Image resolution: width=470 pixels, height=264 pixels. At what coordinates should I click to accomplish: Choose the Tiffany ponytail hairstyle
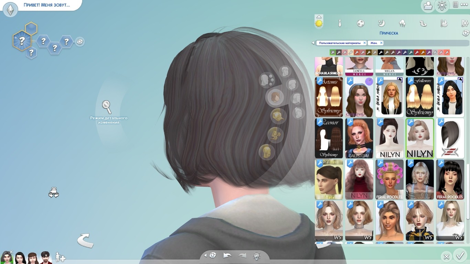coord(329,179)
